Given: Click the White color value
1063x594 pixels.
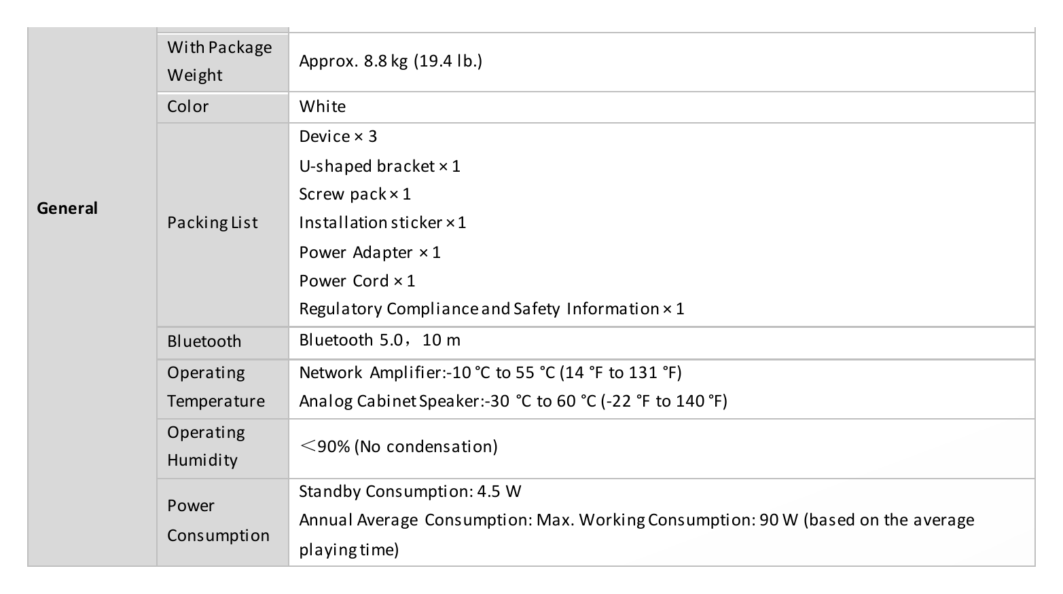Looking at the screenshot, I should [x=323, y=107].
